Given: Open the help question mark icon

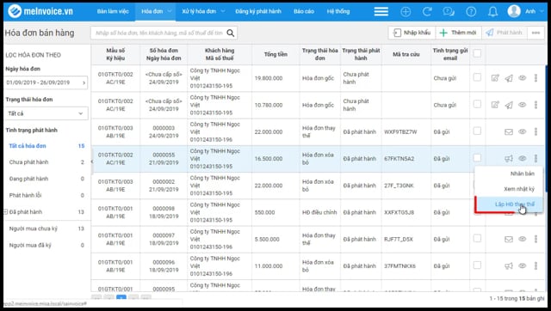Looking at the screenshot, I should pos(471,11).
